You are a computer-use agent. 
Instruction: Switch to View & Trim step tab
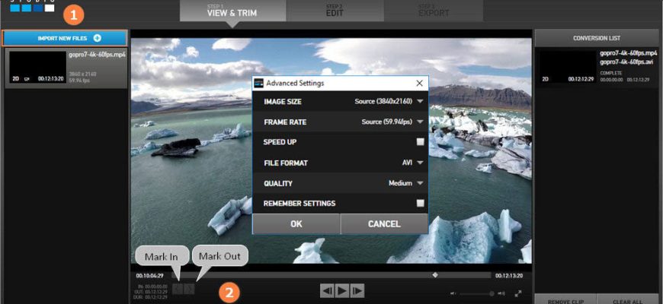[x=232, y=11]
